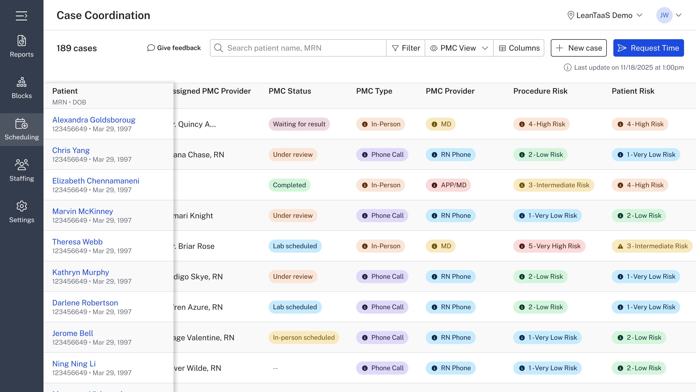This screenshot has width=696, height=392.
Task: Open the Settings gear icon
Action: click(x=22, y=206)
